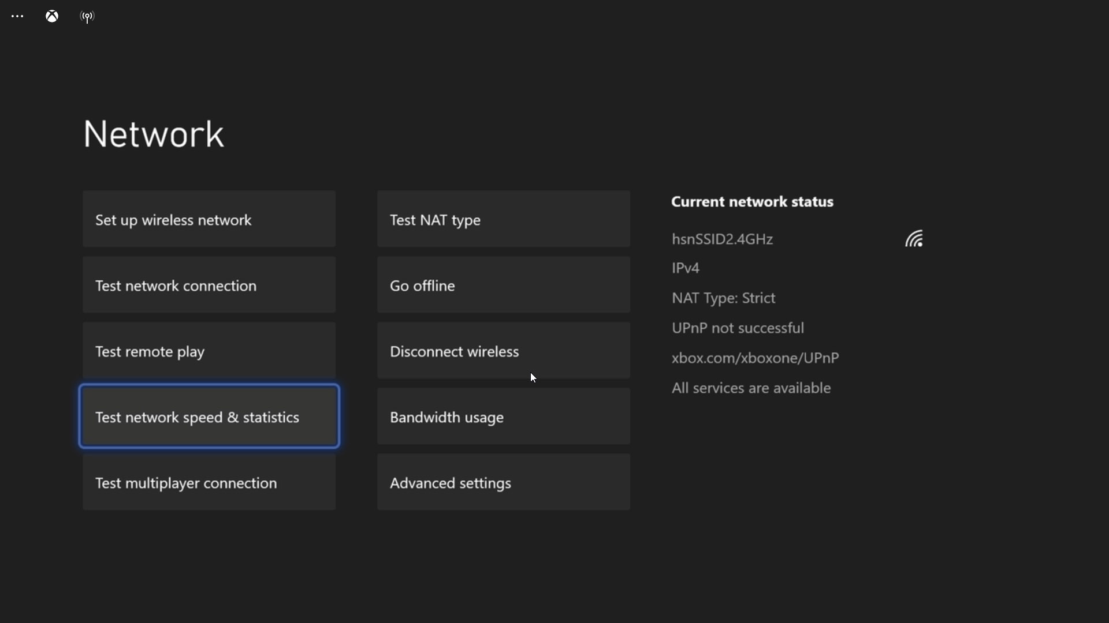Viewport: 1109px width, 623px height.
Task: Click the wireless broadcast icon in top bar
Action: [87, 16]
